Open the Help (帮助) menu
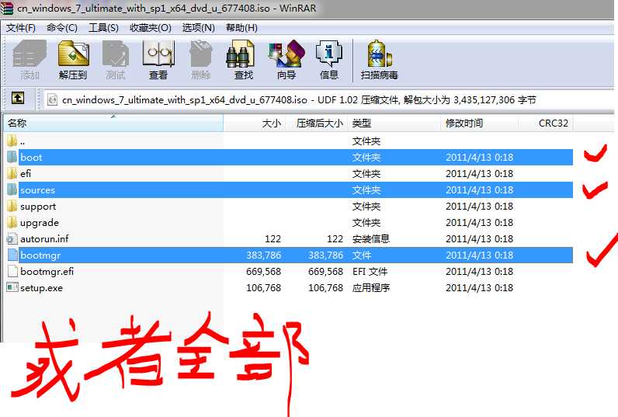This screenshot has height=417, width=618. click(241, 28)
